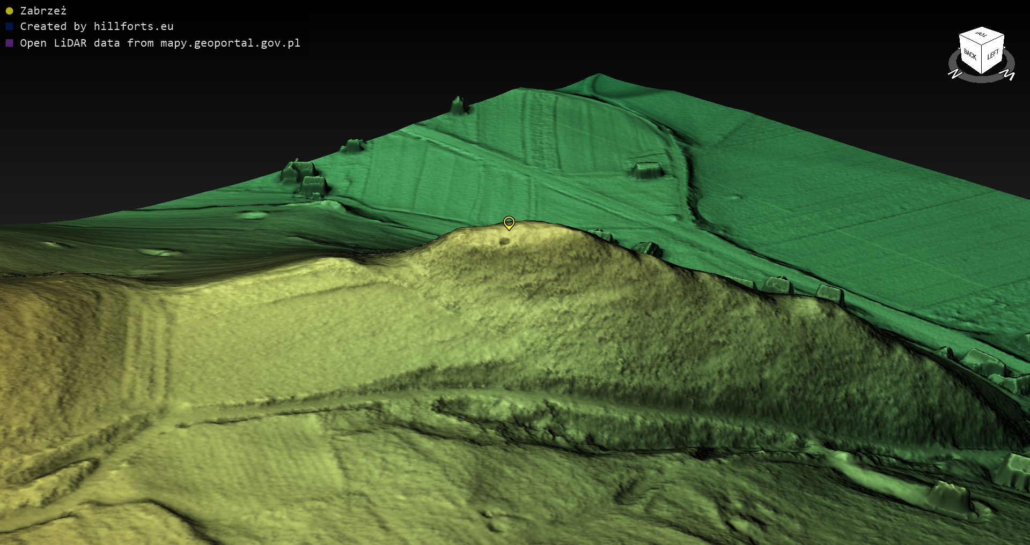Click the topmost block on the upper-left terrain edge
1030x545 pixels.
(458, 106)
